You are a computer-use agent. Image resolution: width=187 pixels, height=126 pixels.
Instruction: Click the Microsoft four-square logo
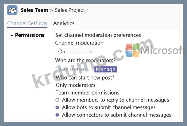[132, 51]
